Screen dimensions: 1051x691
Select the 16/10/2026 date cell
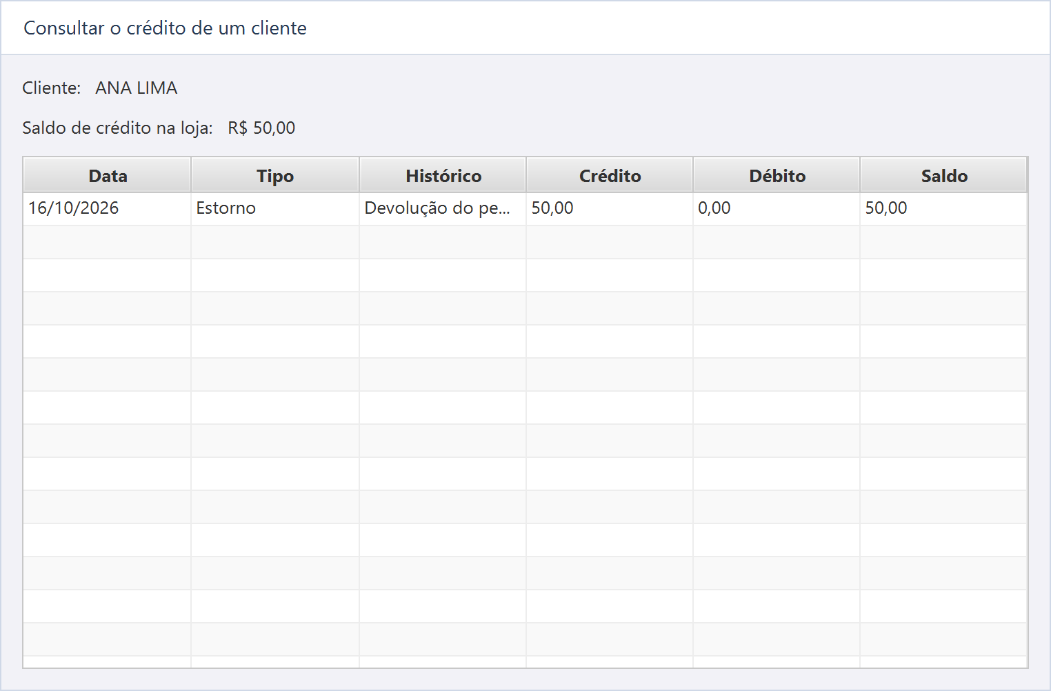[108, 208]
